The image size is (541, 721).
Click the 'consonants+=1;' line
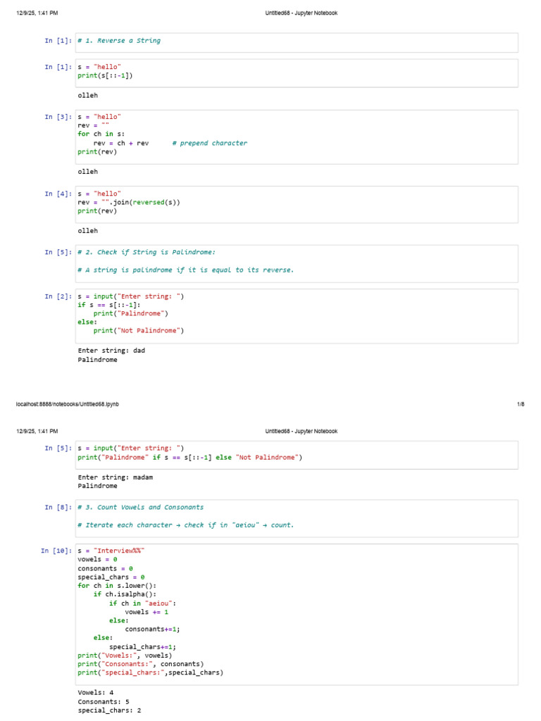tap(152, 629)
